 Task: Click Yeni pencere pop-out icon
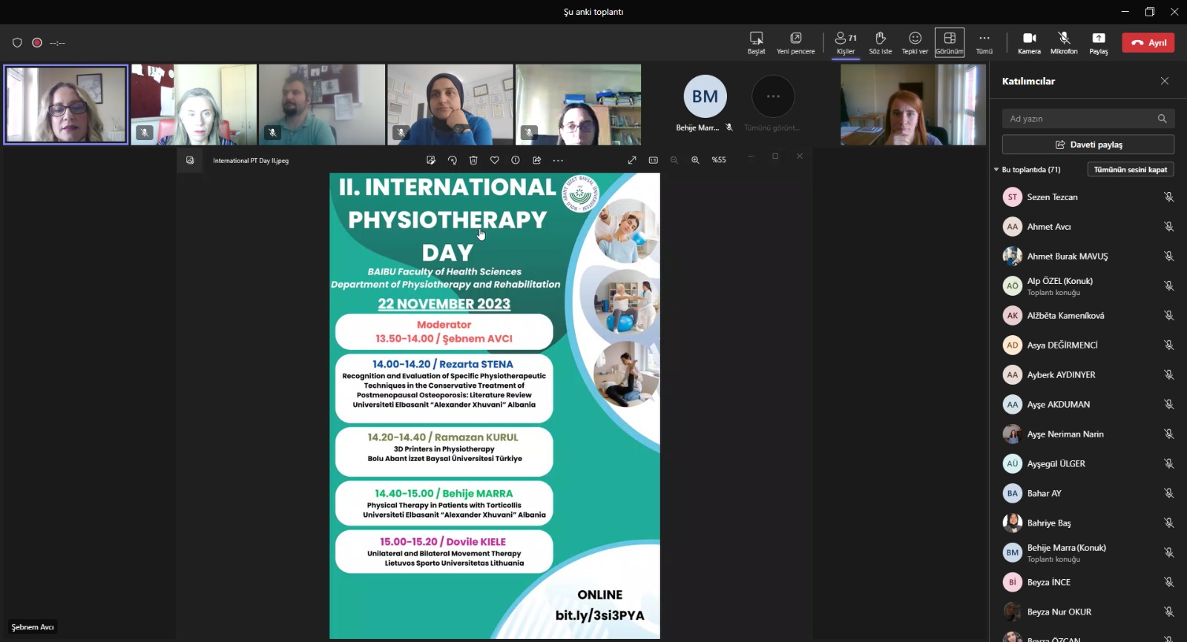click(x=795, y=42)
